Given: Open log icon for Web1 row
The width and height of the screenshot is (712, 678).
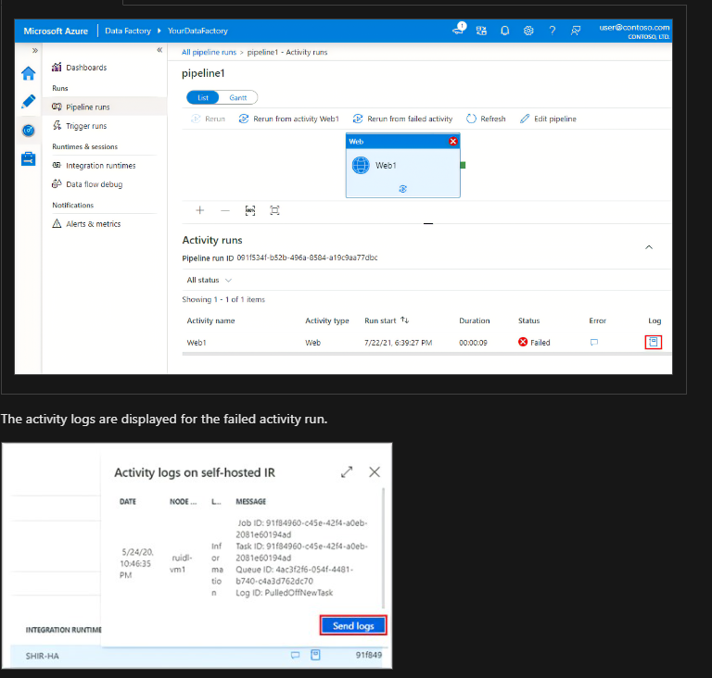Looking at the screenshot, I should click(x=653, y=342).
